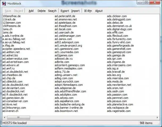Select the ad.peterzahlt.de entry
The height and width of the screenshot is (127, 162).
click(x=65, y=16)
